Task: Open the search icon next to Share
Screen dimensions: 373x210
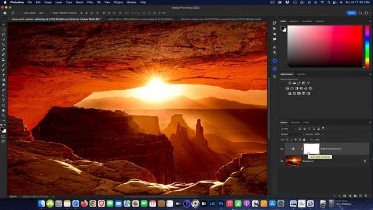Action: pos(361,13)
